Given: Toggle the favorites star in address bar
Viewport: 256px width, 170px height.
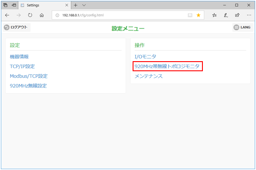Looking at the screenshot, I should [x=198, y=15].
